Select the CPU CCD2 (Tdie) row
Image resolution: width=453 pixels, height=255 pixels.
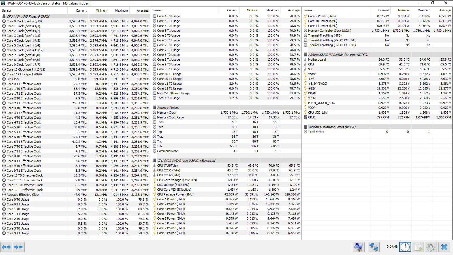tap(226, 175)
